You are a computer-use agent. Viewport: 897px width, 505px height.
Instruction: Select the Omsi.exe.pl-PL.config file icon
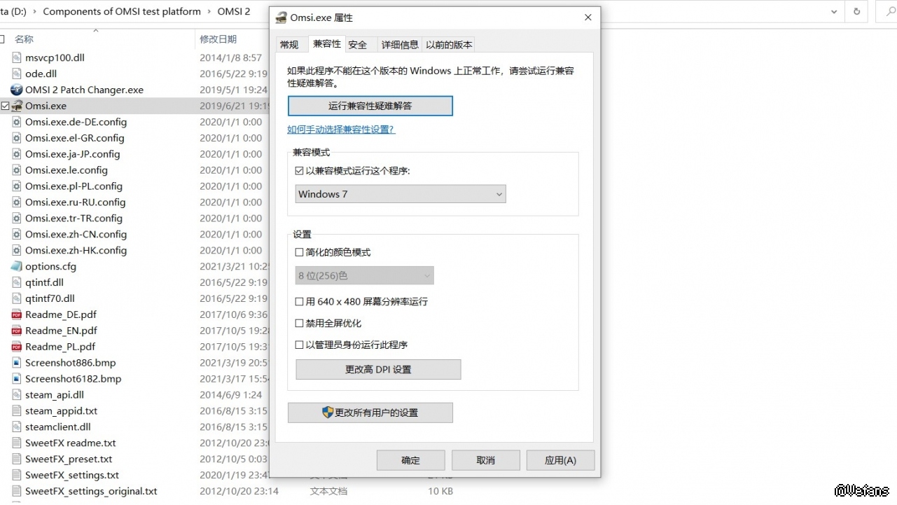click(x=17, y=186)
